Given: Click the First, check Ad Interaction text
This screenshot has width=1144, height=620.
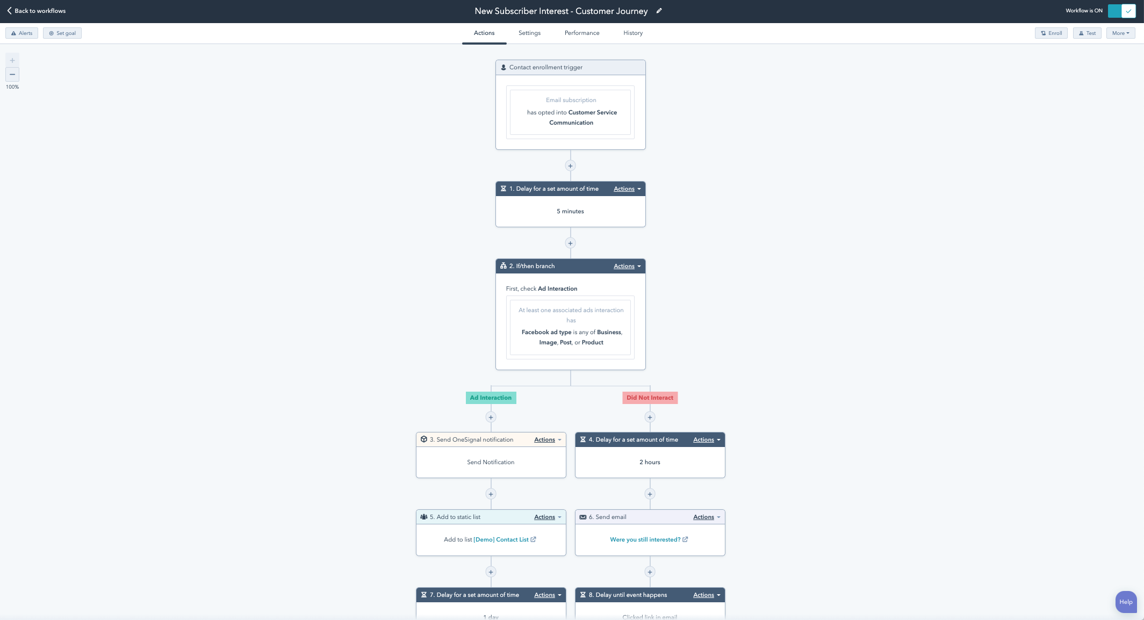Looking at the screenshot, I should pyautogui.click(x=542, y=289).
